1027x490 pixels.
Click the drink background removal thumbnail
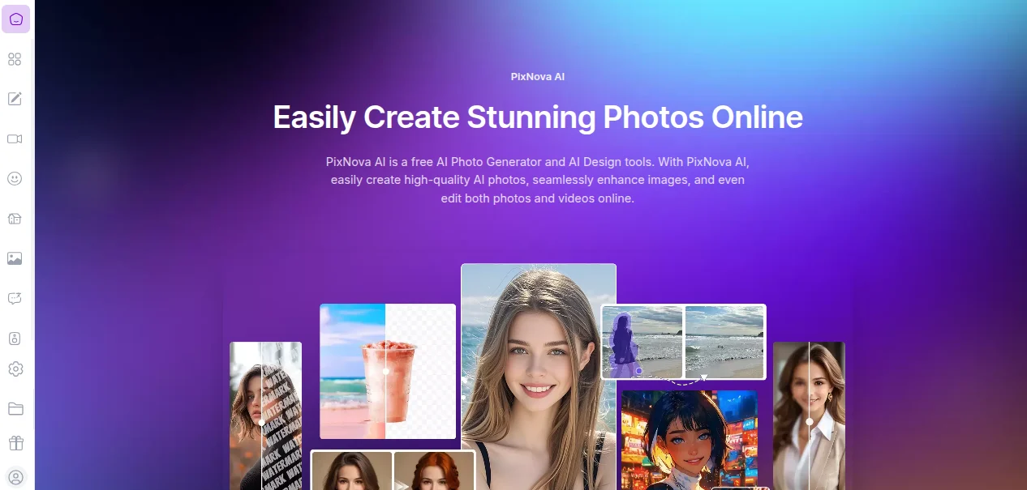[388, 372]
